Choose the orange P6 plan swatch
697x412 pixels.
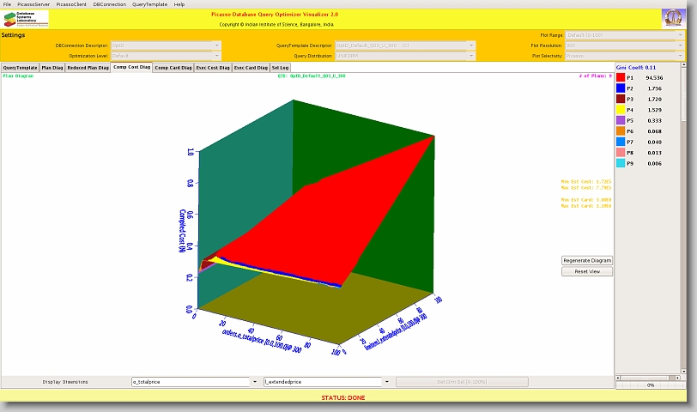click(620, 131)
